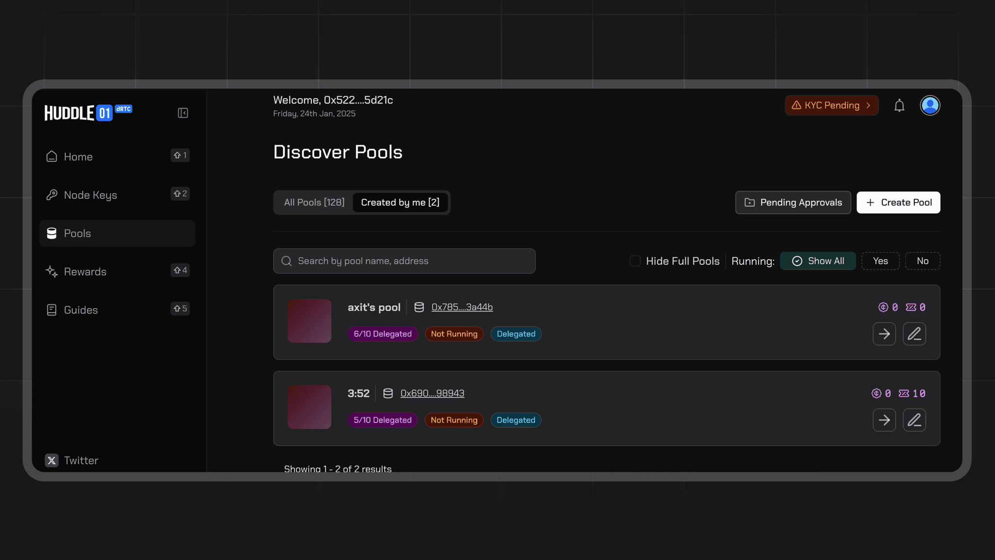Viewport: 995px width, 560px height.
Task: Filter running pools by No
Action: click(x=922, y=261)
